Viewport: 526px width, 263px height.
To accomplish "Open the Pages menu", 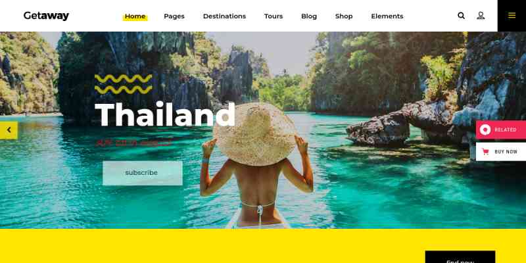I will (x=174, y=16).
